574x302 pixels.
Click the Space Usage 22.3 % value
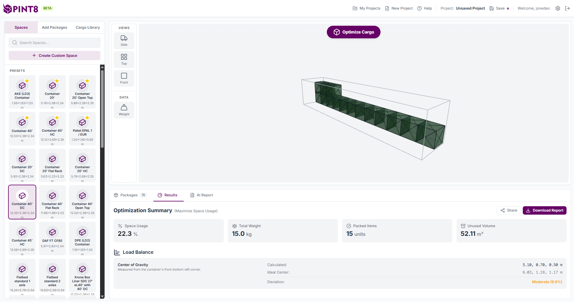pos(128,234)
